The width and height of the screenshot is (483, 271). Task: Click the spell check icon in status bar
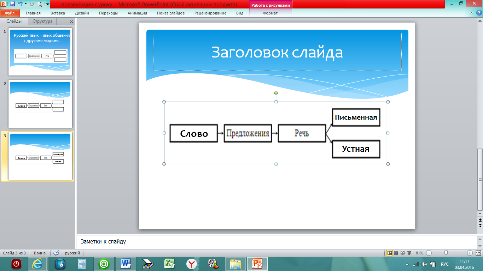[56, 253]
